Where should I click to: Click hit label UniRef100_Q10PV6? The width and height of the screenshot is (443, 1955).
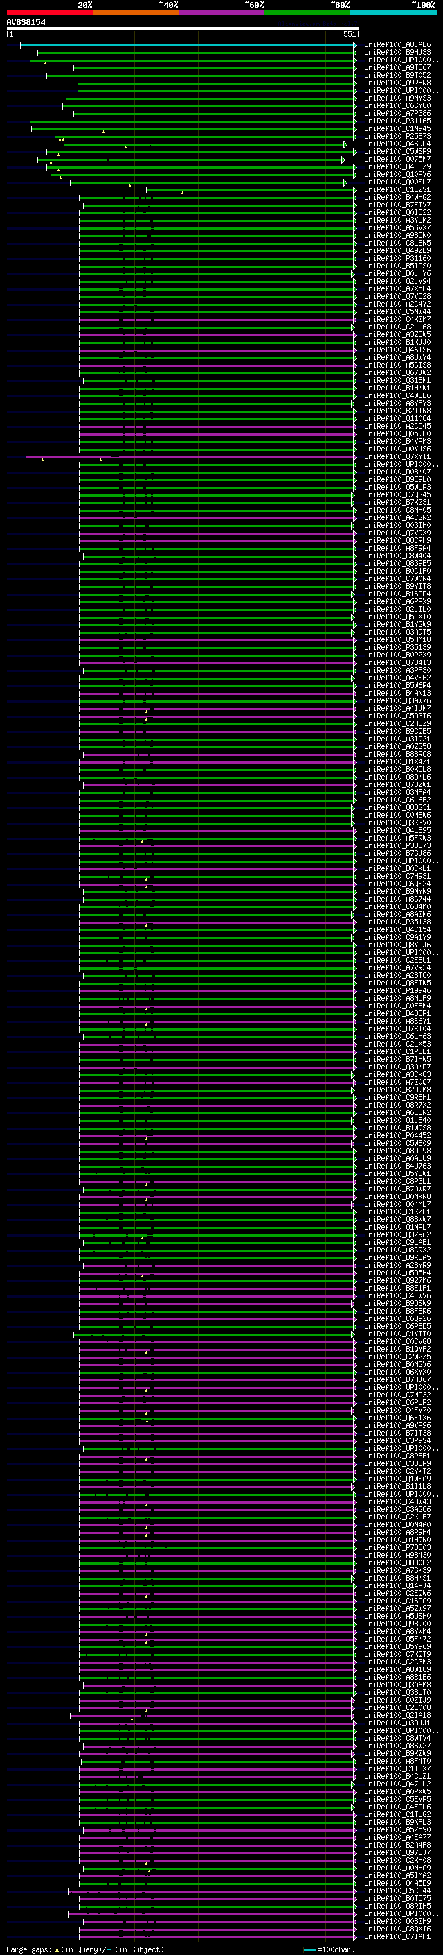pyautogui.click(x=397, y=174)
